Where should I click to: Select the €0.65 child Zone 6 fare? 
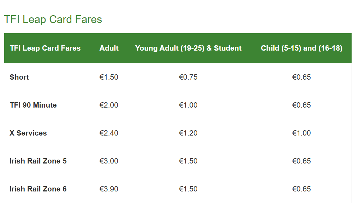tap(301, 189)
